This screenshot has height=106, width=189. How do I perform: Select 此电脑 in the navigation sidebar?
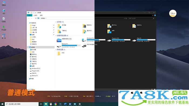41,47
